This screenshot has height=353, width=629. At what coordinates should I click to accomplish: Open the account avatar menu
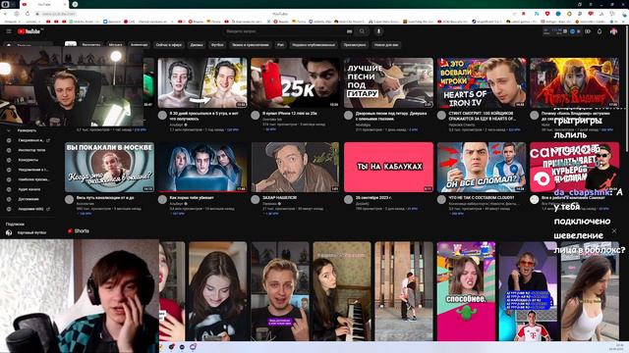[x=613, y=31]
